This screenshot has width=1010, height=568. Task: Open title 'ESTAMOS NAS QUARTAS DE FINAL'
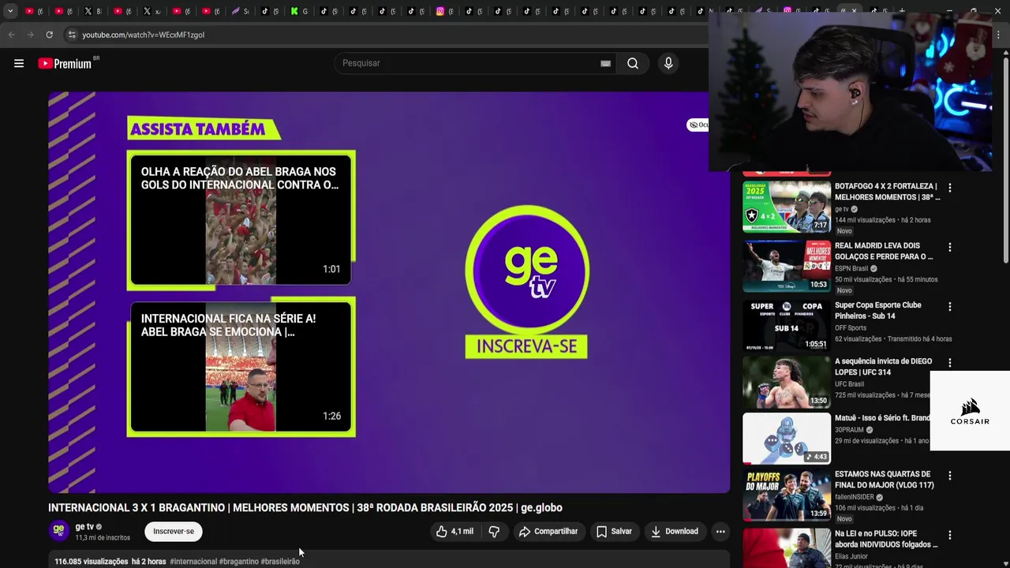point(885,480)
